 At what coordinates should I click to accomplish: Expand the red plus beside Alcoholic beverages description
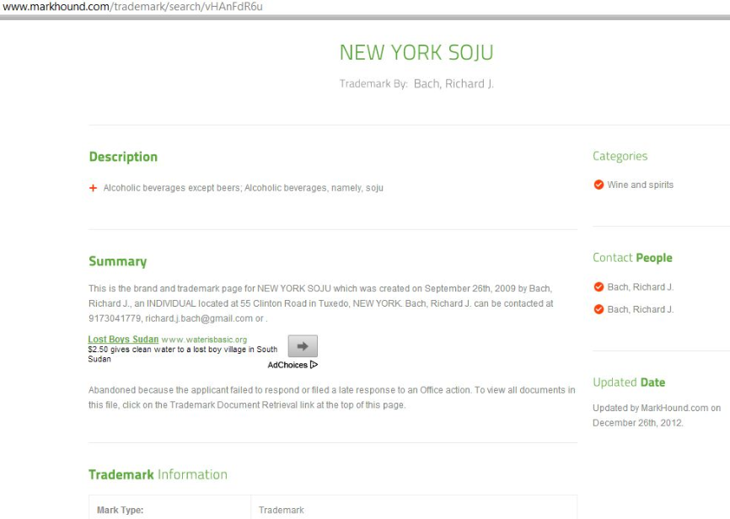tap(93, 188)
